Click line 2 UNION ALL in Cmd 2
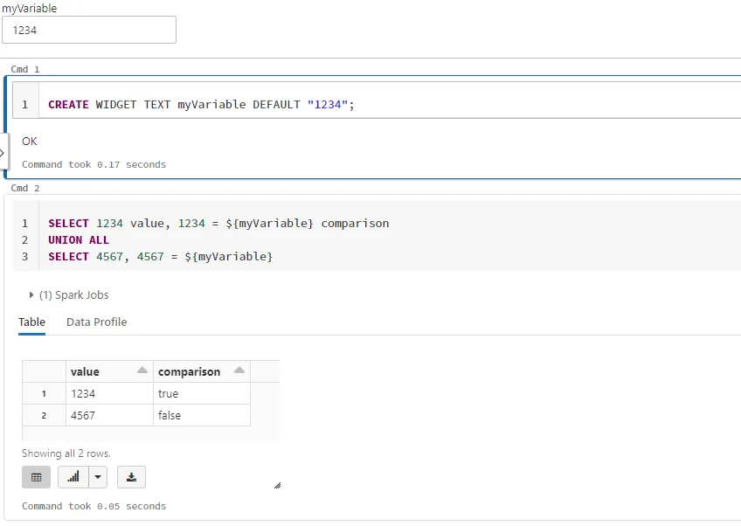This screenshot has height=526, width=741. 79,240
